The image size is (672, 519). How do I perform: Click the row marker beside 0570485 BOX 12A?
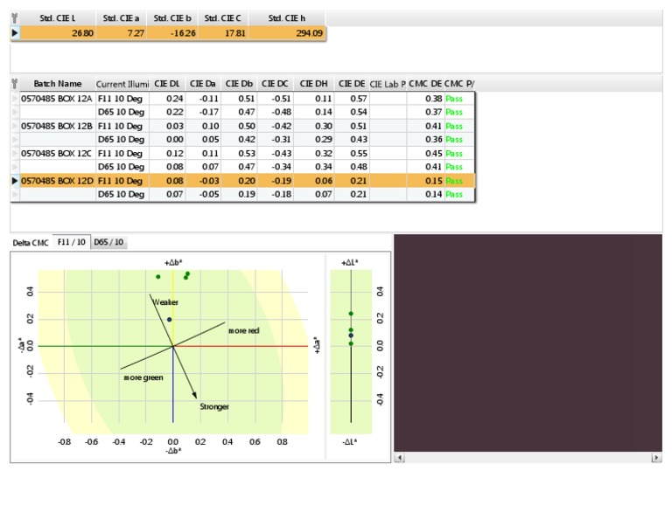coord(15,99)
